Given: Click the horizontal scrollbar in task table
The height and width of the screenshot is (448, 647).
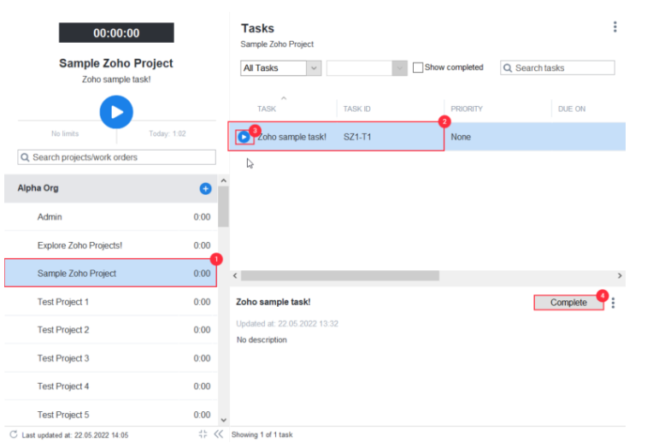Looking at the screenshot, I should [x=340, y=276].
